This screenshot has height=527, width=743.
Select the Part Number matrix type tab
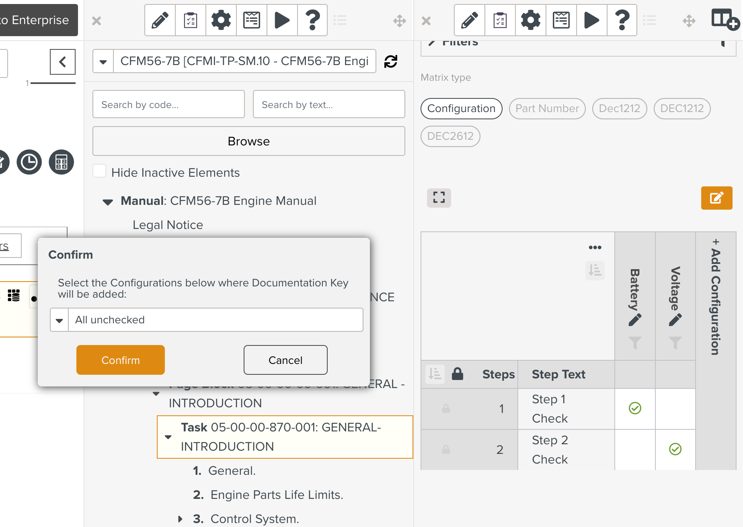pos(547,109)
